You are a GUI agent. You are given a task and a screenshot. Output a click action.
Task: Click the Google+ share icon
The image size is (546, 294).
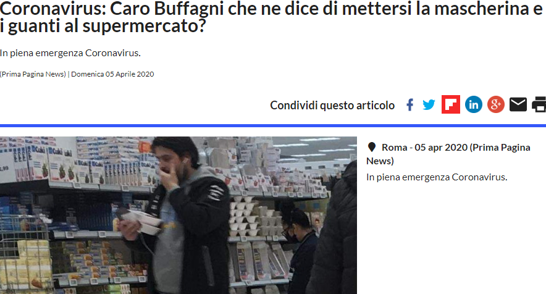[x=496, y=104]
